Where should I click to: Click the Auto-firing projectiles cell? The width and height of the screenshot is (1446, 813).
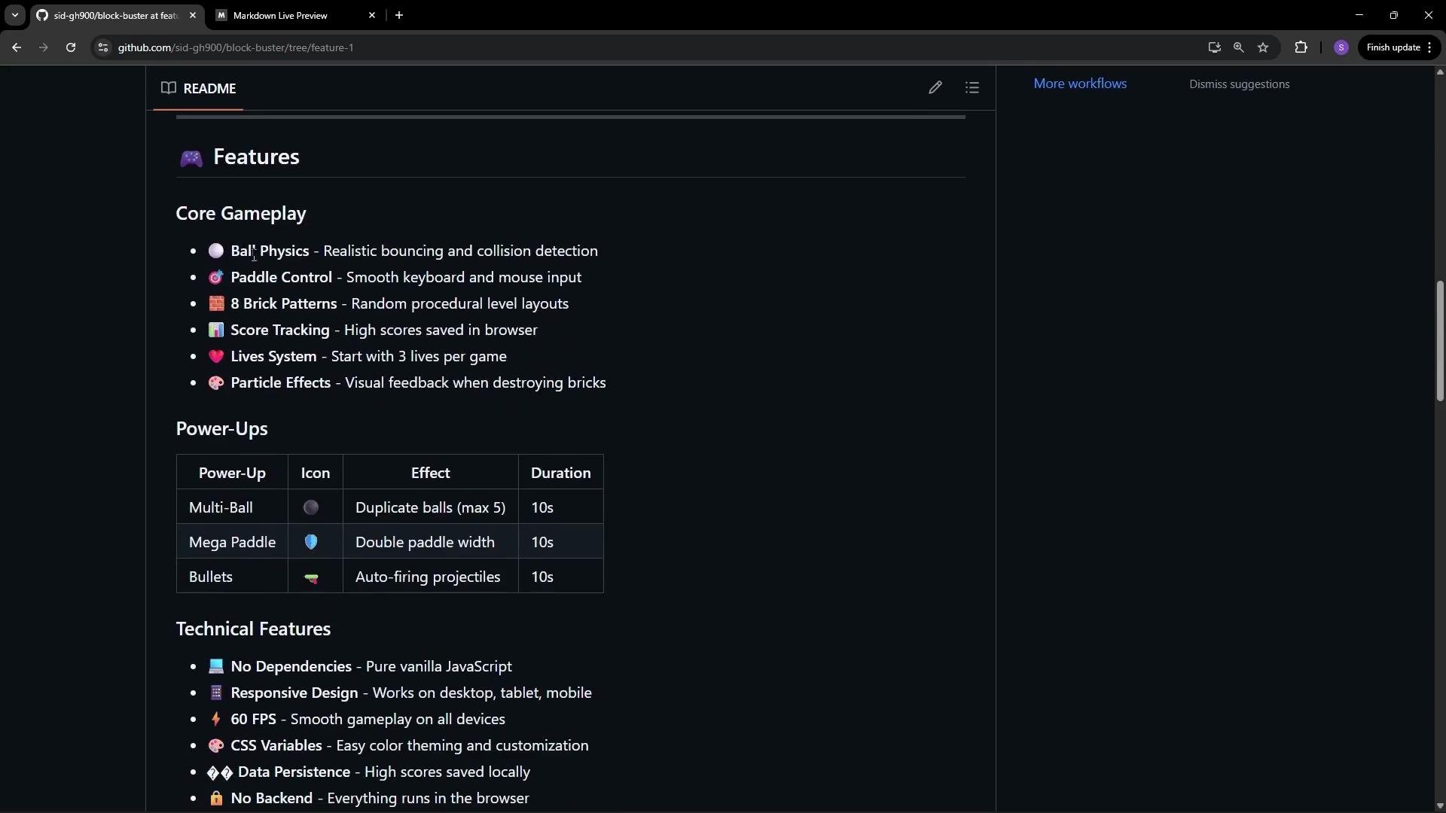pyautogui.click(x=430, y=577)
